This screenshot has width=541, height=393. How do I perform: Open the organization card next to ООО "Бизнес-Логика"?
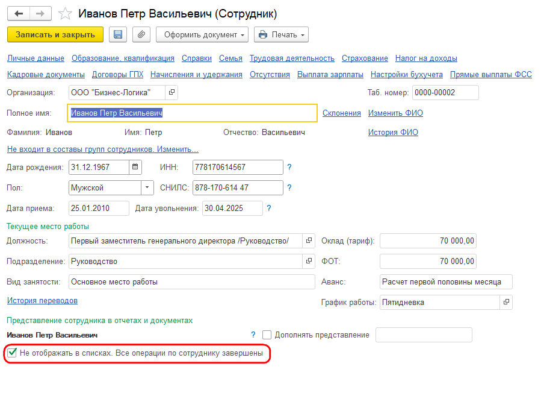172,92
